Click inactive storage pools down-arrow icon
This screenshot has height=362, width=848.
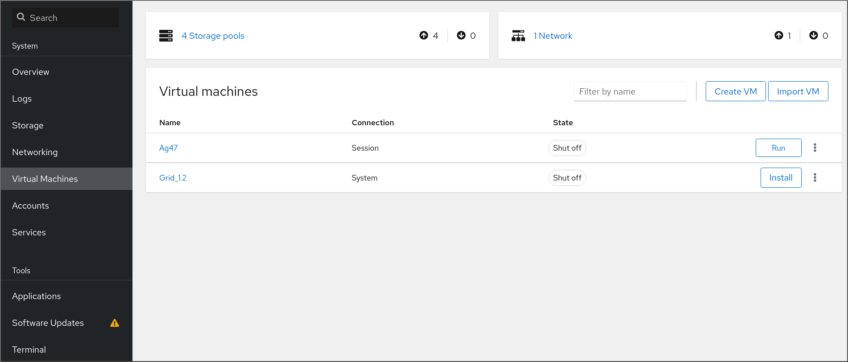pos(461,35)
